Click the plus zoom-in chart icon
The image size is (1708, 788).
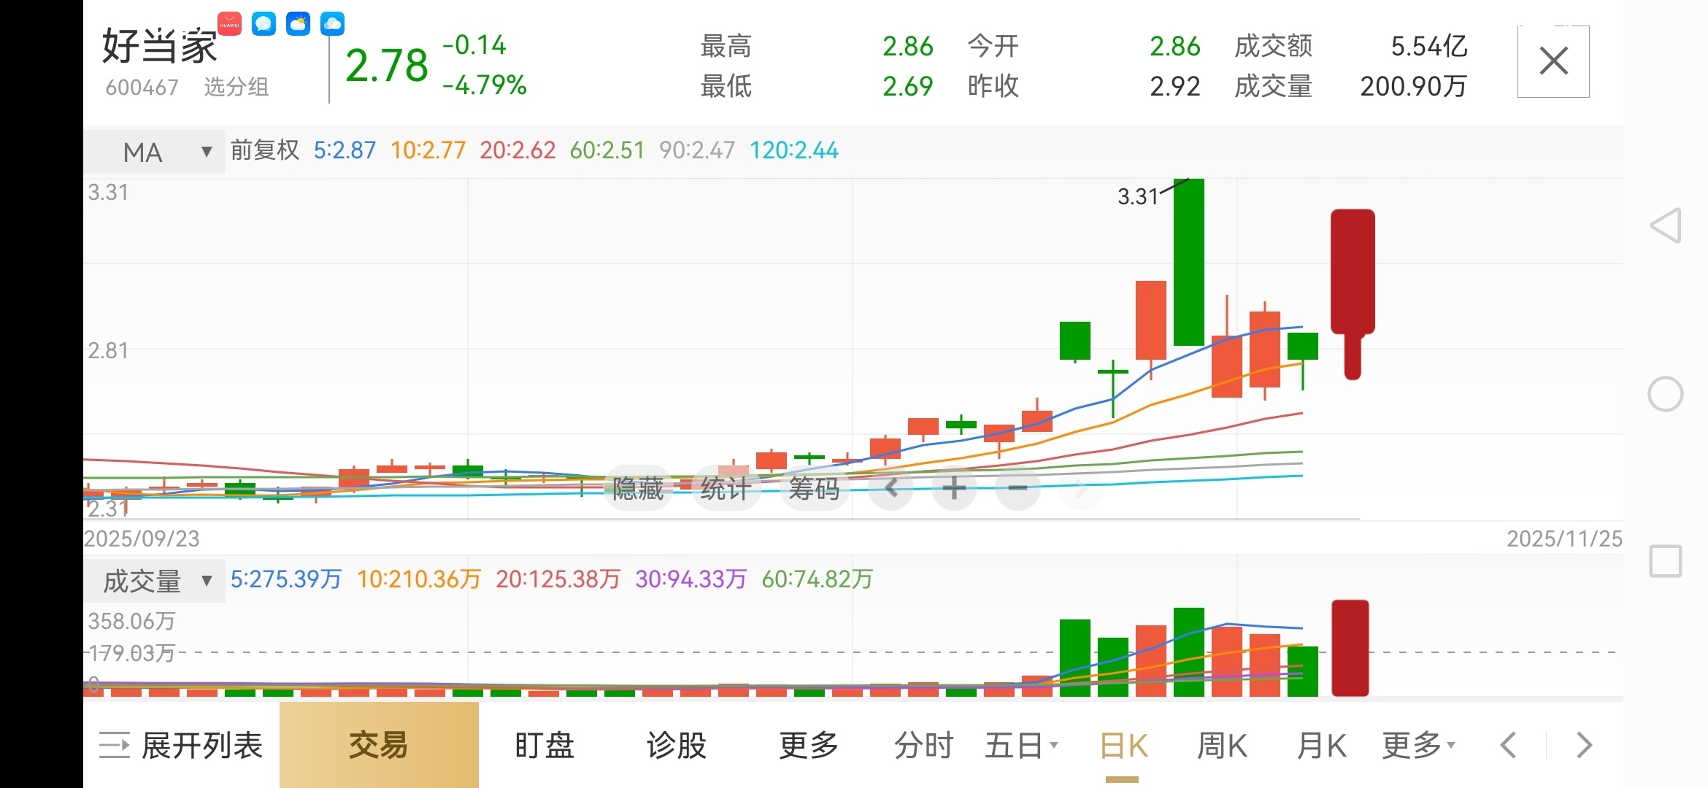pos(953,487)
